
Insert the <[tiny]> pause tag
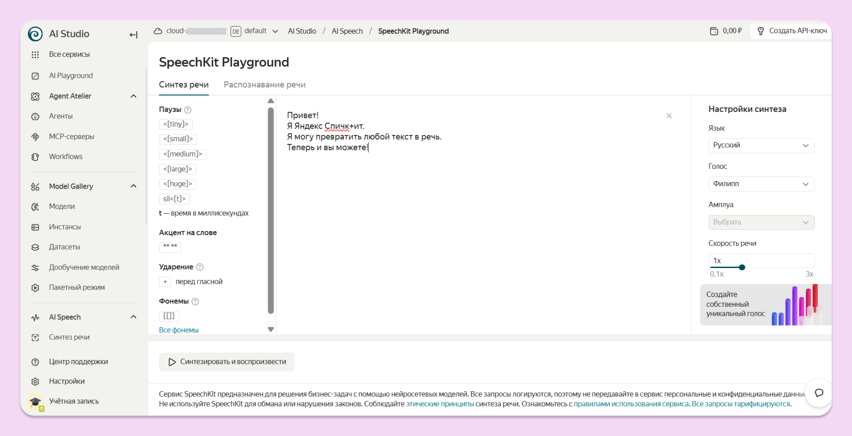tap(176, 124)
